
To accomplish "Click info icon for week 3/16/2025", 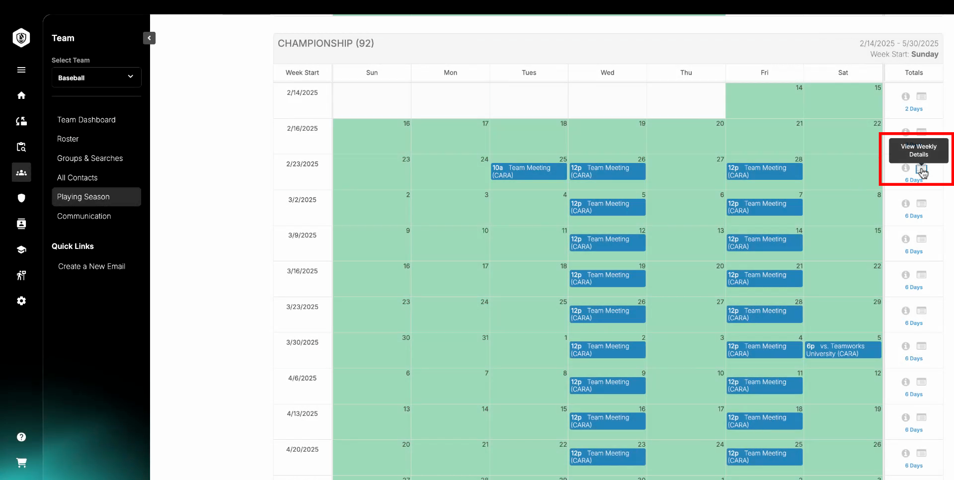I will [x=906, y=275].
